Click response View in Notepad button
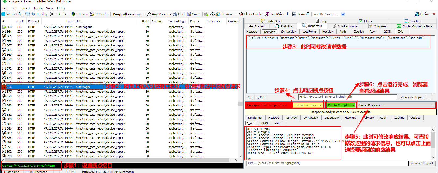This screenshot has height=173, width=438. pyautogui.click(x=421, y=163)
